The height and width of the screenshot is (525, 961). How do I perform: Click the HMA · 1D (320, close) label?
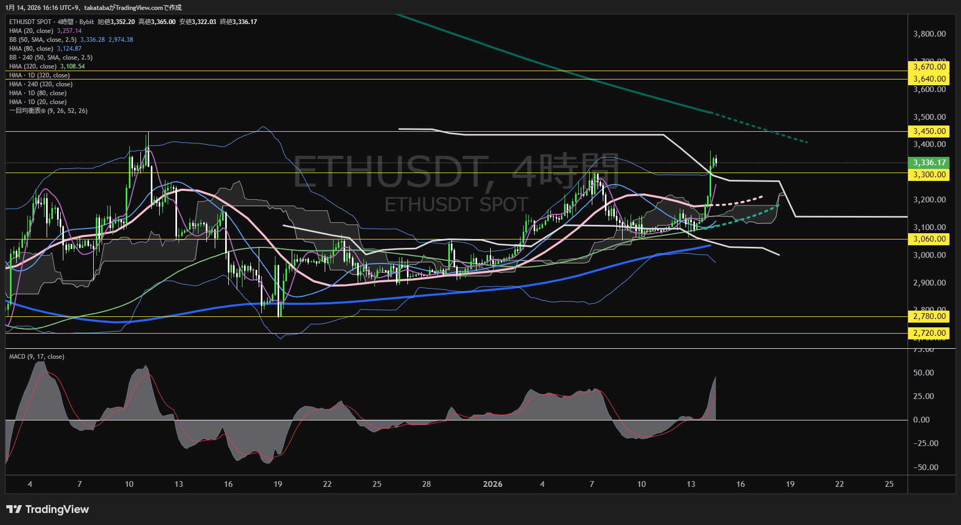[x=39, y=75]
